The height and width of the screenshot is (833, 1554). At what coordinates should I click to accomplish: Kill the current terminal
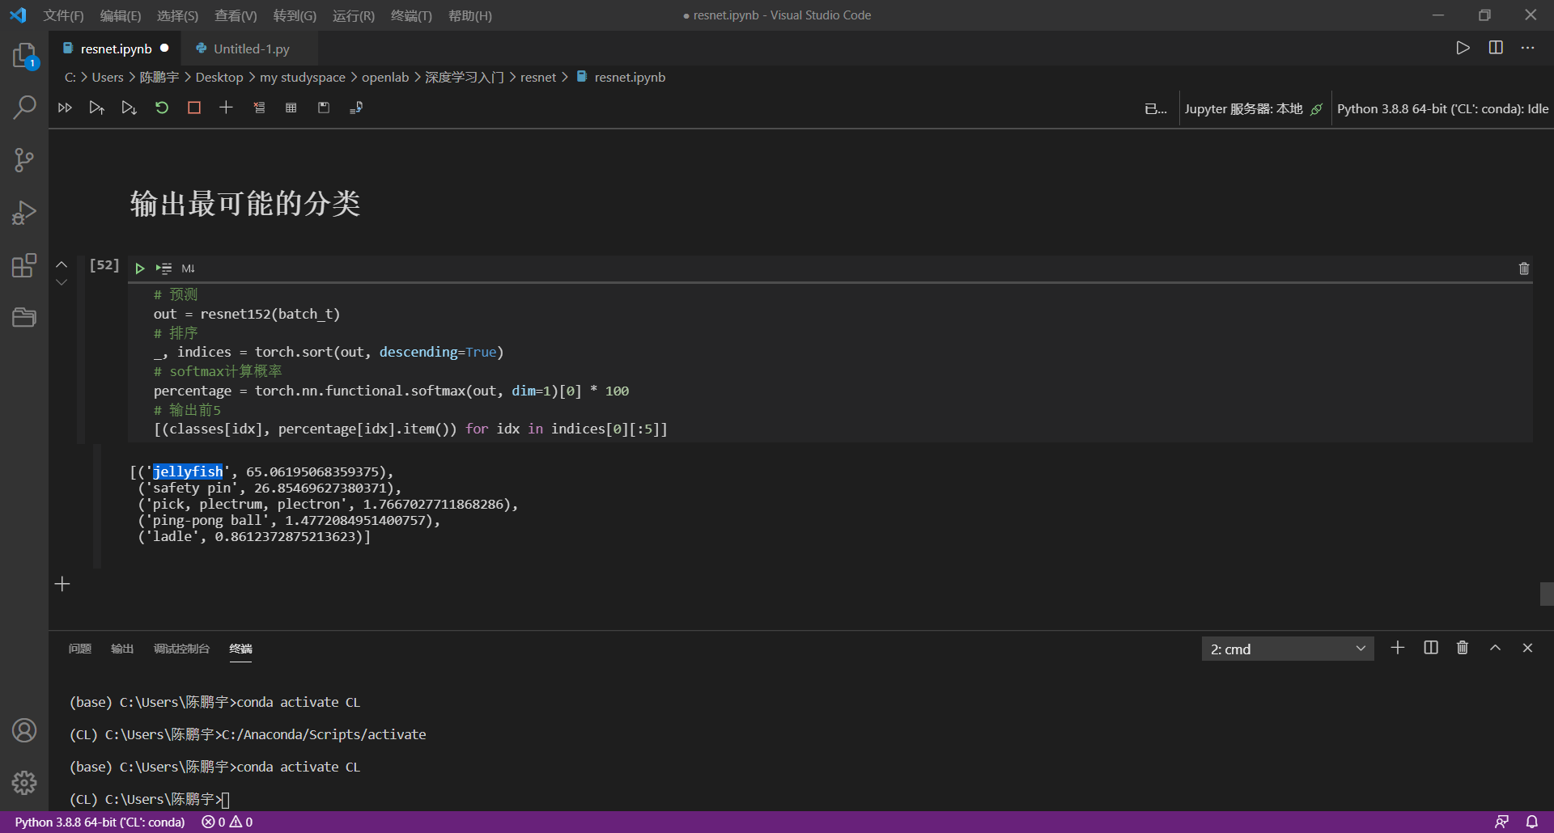(1463, 648)
